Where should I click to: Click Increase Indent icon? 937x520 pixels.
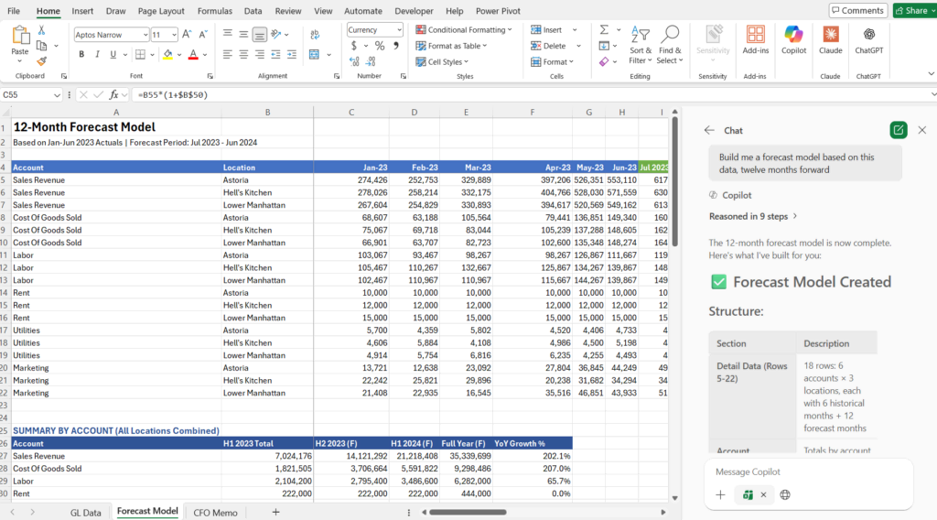click(292, 54)
